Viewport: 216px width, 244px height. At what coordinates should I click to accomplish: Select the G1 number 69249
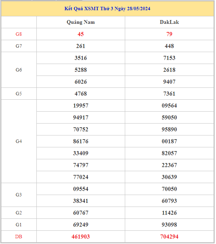coord(81,225)
